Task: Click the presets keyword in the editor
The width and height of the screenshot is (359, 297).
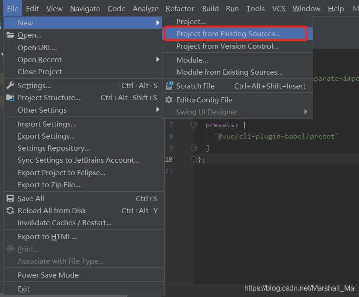Action: coord(220,125)
